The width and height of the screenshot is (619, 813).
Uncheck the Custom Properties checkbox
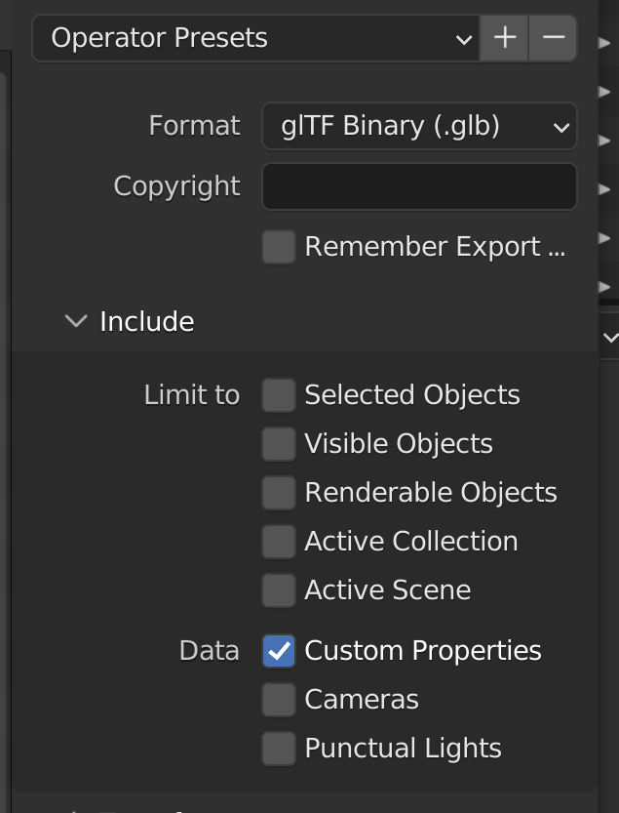[279, 651]
